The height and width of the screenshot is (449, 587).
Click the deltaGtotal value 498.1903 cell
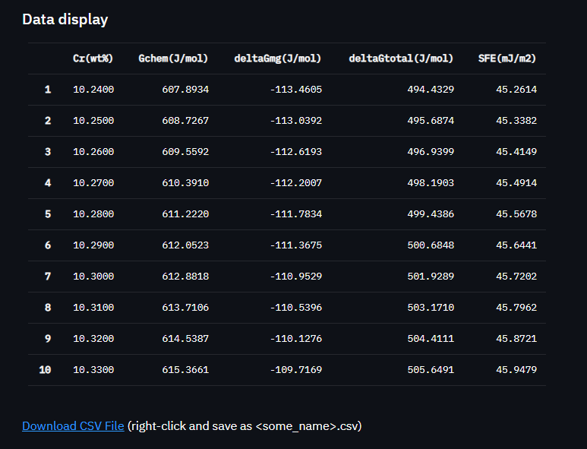tap(431, 183)
